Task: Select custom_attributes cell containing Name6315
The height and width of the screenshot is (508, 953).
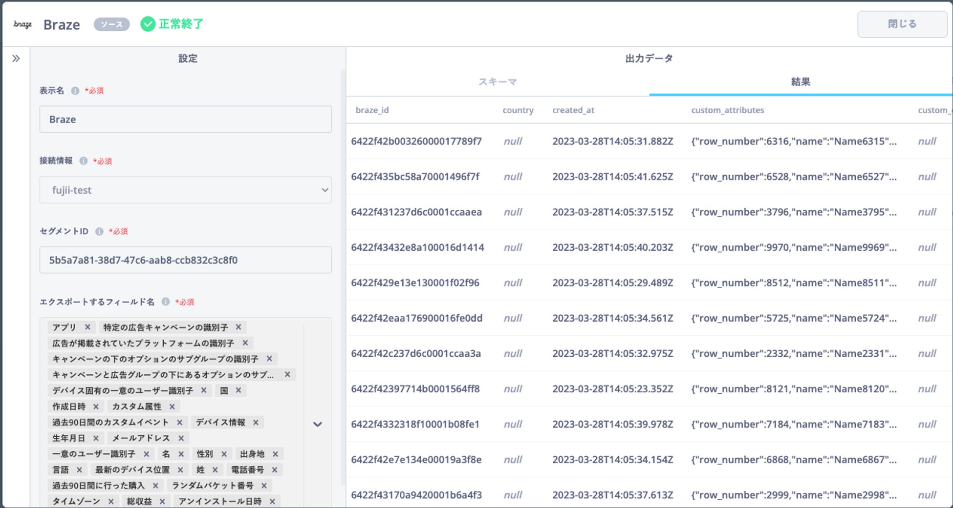Action: (x=794, y=141)
